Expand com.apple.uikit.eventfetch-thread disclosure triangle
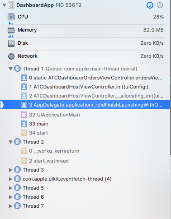171x219 pixels. 10,179
